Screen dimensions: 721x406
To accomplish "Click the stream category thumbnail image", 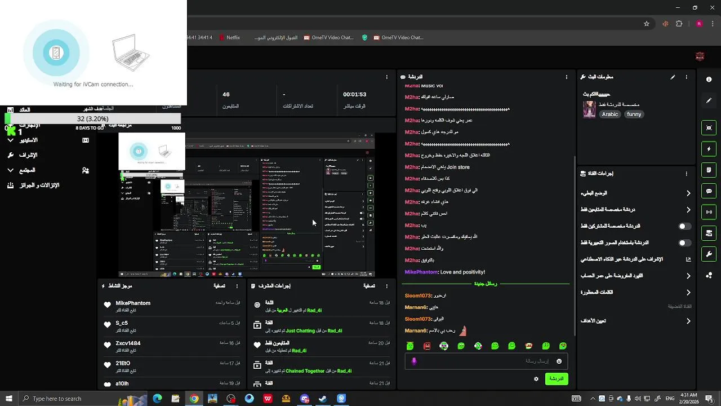I will coord(589,109).
